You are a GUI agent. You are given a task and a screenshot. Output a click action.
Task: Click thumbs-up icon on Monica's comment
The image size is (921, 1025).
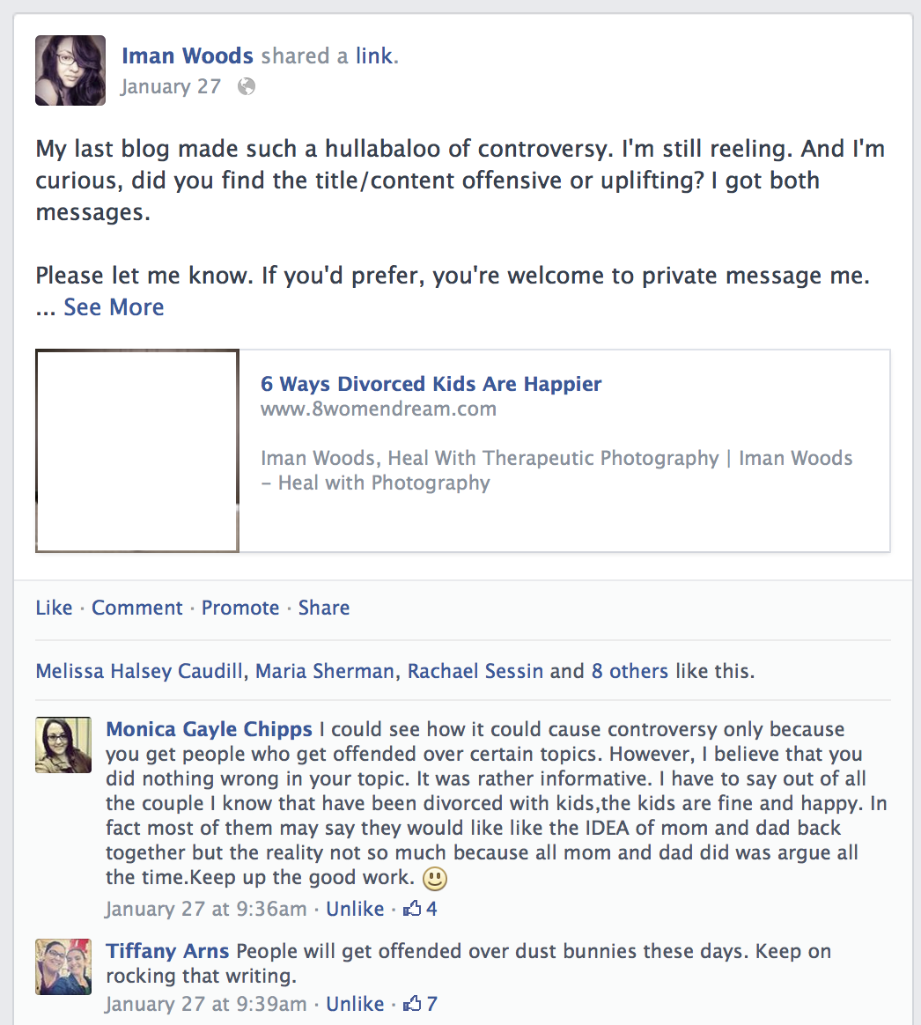[x=412, y=909]
